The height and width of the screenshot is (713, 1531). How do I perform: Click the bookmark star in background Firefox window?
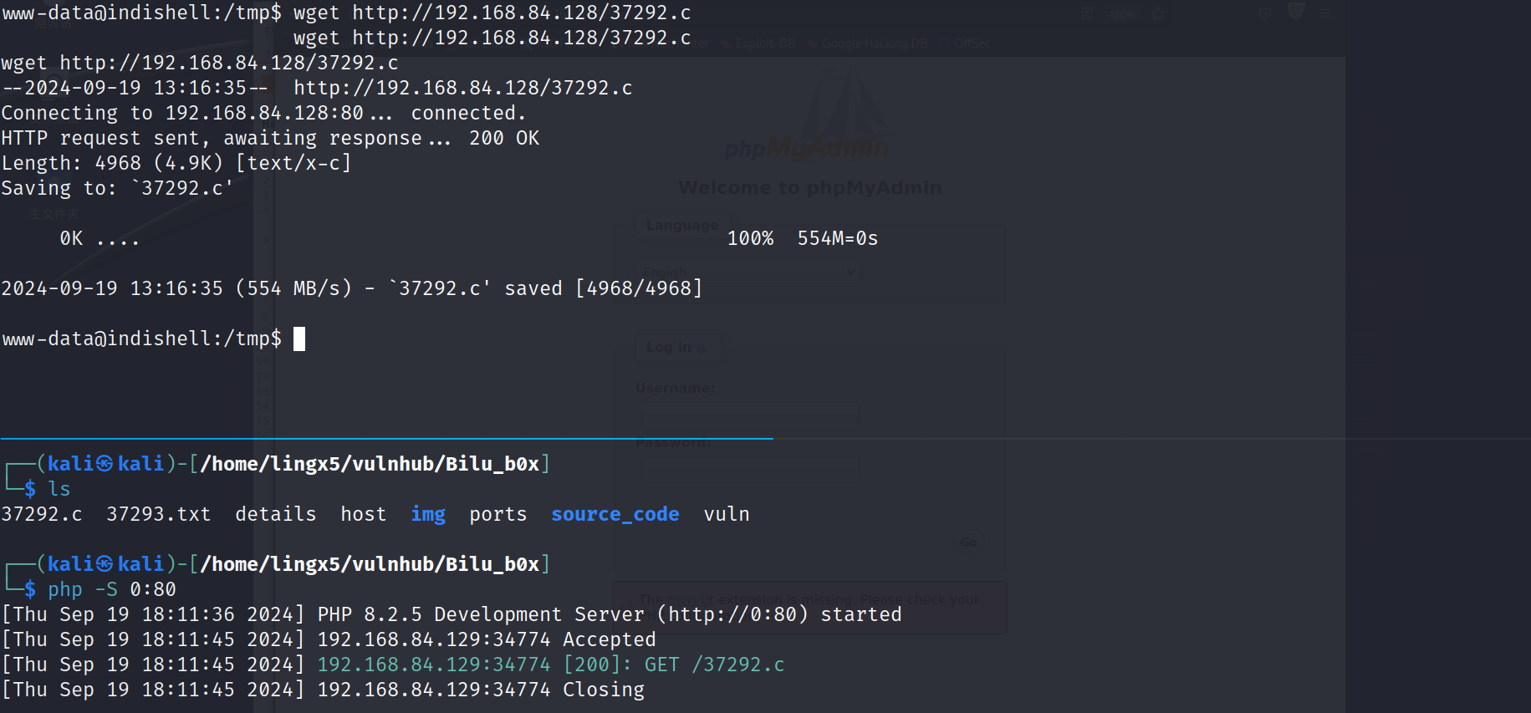[1158, 13]
